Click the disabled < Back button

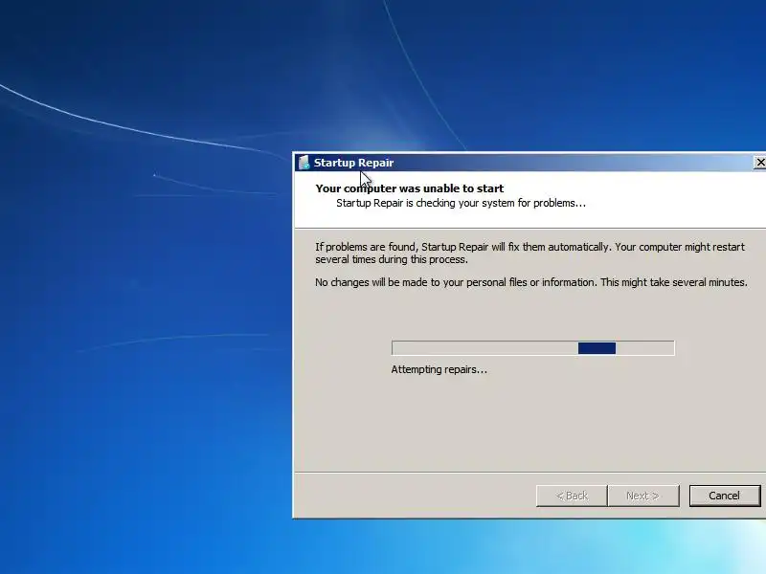[x=572, y=496]
